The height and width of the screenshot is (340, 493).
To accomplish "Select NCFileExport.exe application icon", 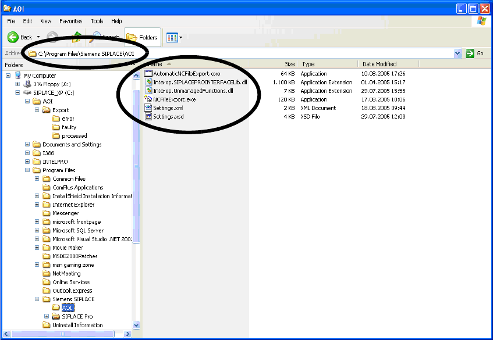I will coord(148,99).
